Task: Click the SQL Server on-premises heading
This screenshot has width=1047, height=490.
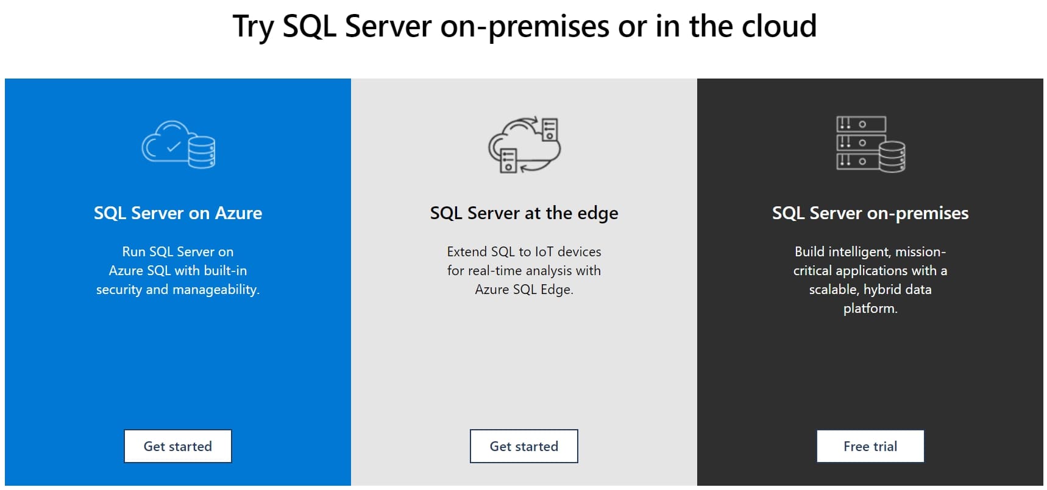Action: (x=870, y=213)
